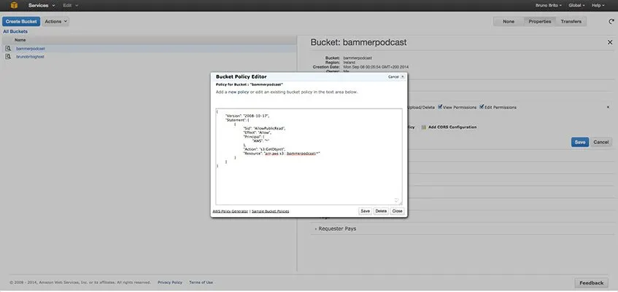
Task: Expand the Requester Pays section
Action: pos(336,229)
